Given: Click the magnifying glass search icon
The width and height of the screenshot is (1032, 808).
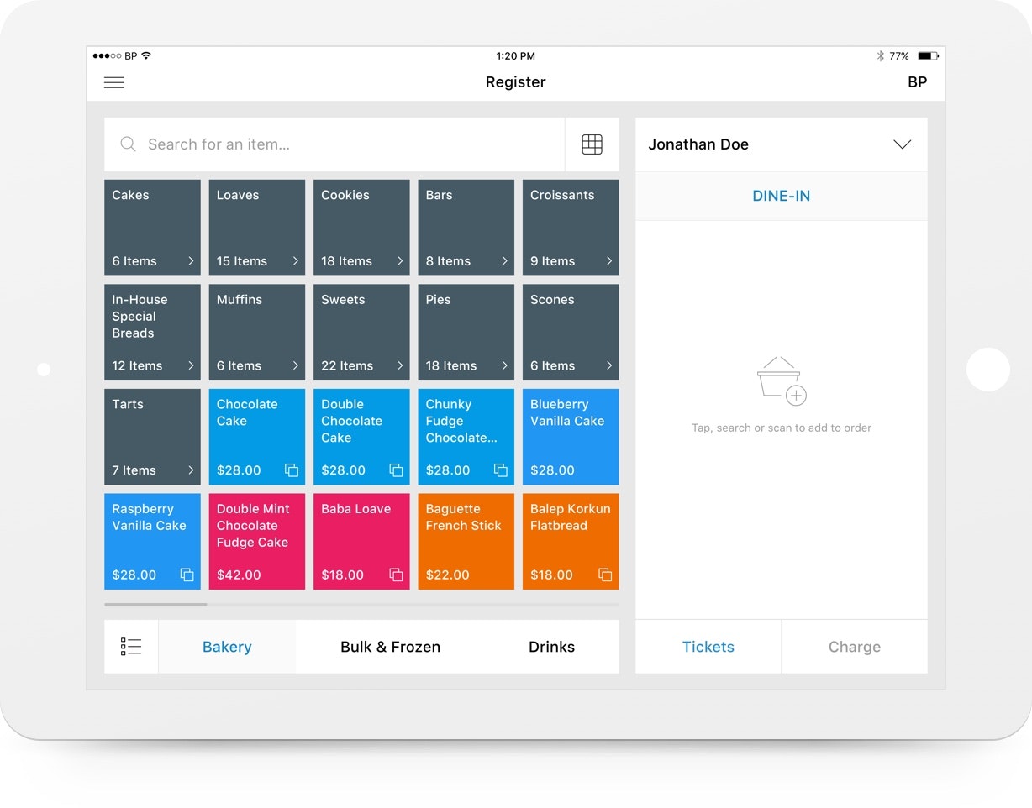Looking at the screenshot, I should click(128, 144).
